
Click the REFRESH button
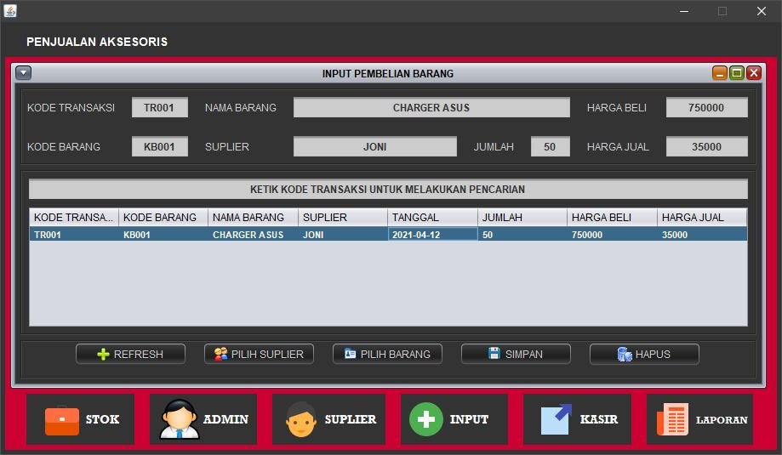tap(130, 354)
